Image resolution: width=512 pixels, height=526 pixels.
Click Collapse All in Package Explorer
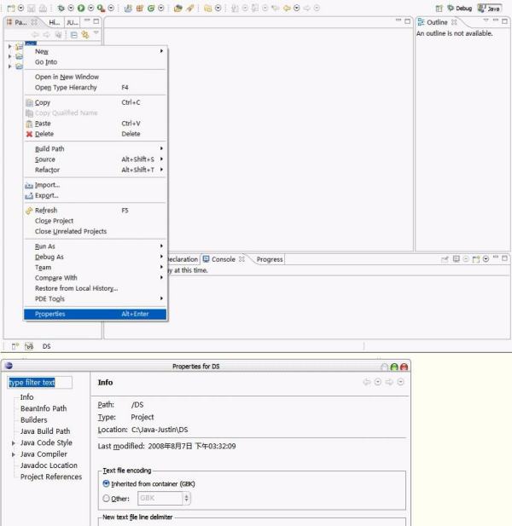[74, 35]
